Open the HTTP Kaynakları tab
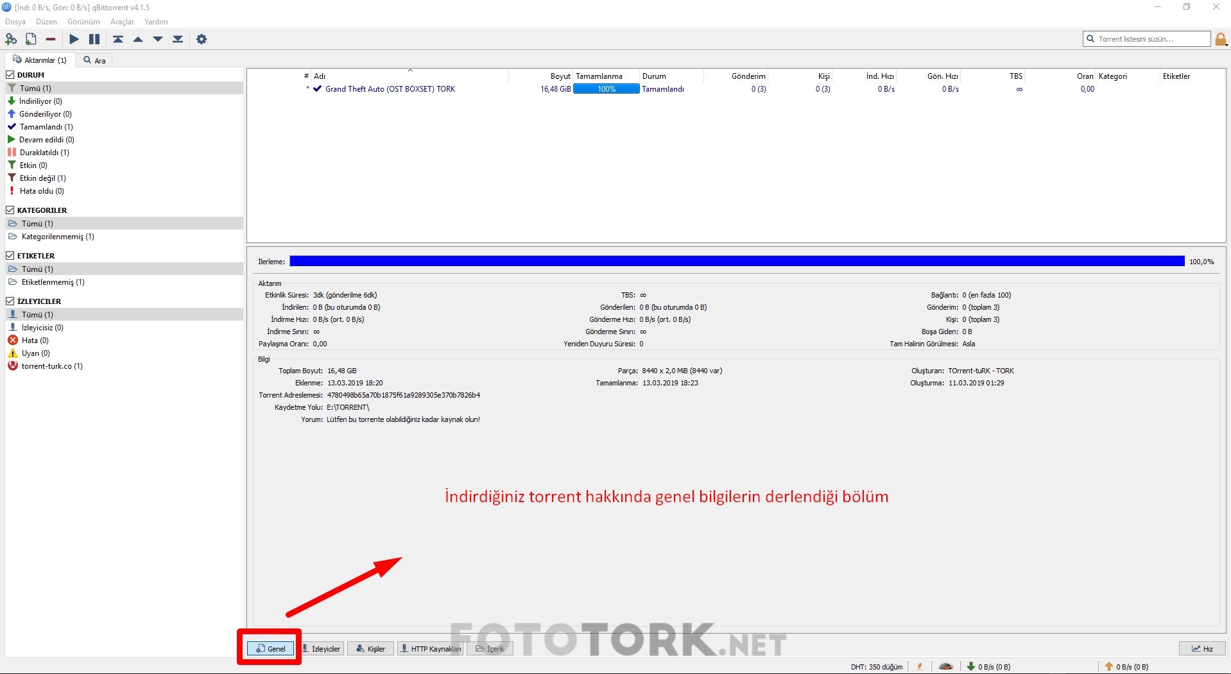1231x674 pixels. point(430,648)
